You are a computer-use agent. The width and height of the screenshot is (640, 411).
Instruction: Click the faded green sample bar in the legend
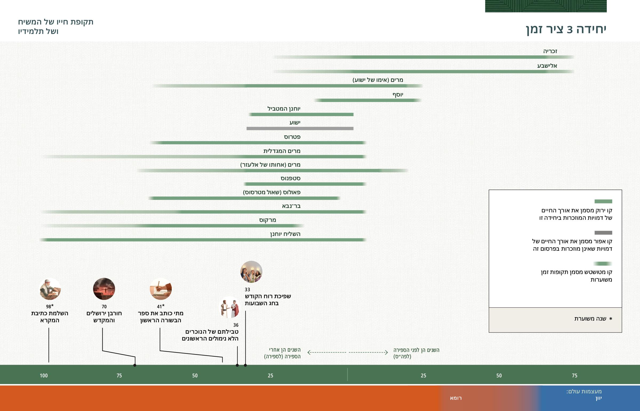pos(603,263)
